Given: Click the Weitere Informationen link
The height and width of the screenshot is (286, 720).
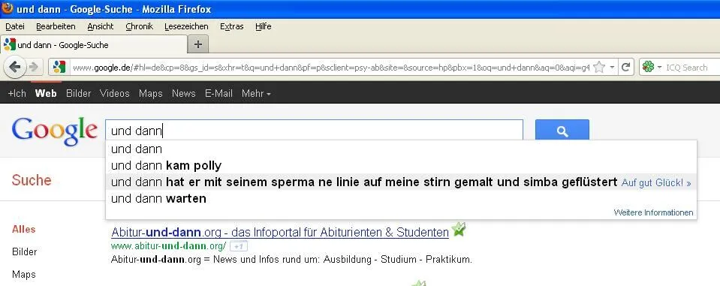Looking at the screenshot, I should pos(653,212).
